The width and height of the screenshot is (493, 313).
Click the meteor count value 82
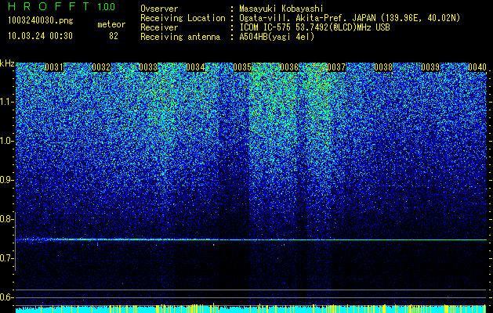pos(114,36)
